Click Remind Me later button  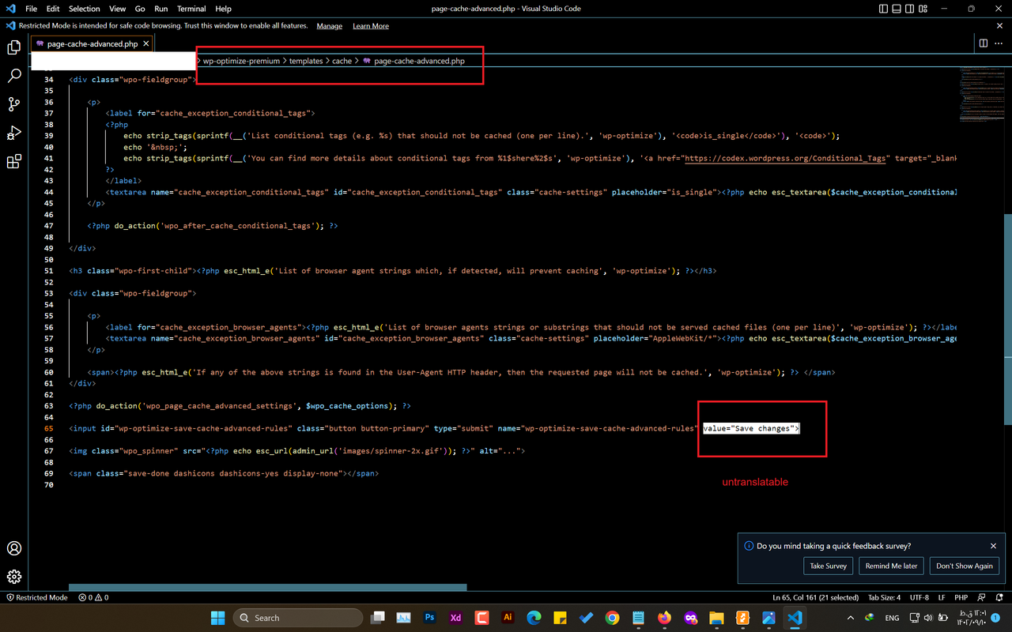point(891,566)
